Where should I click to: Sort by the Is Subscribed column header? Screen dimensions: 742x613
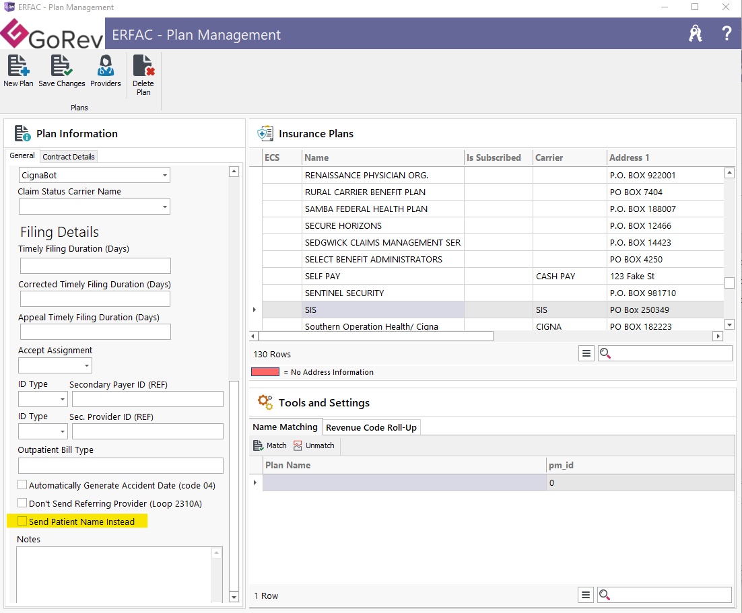pos(498,157)
